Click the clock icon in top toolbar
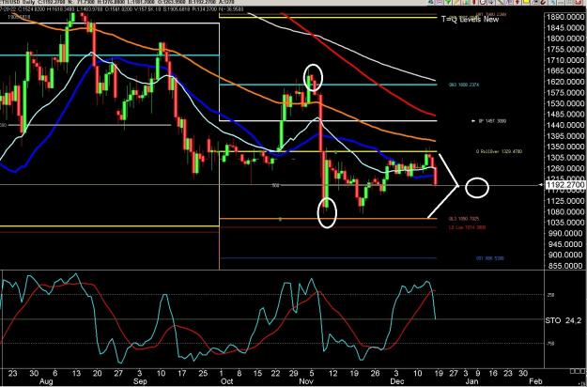 coord(483,2)
